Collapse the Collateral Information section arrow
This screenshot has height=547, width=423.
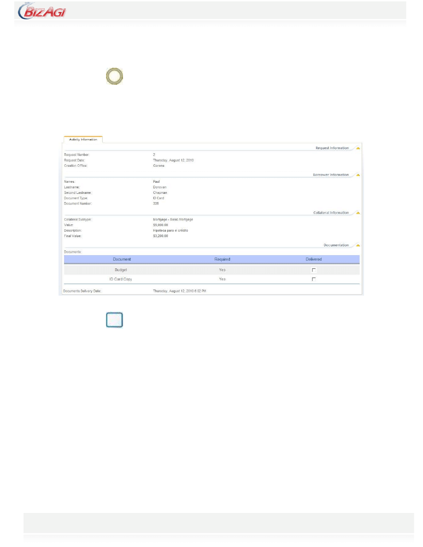tap(358, 213)
